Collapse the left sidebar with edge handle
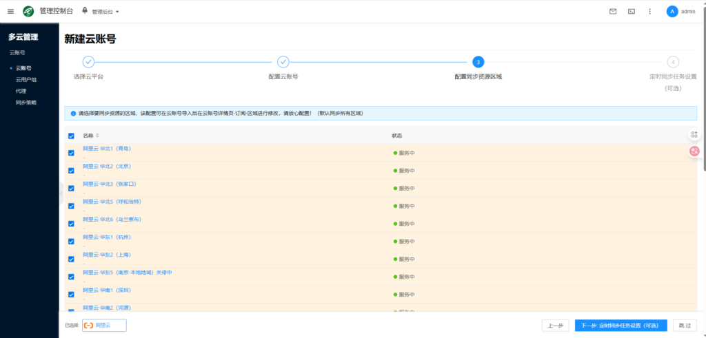 tap(61, 193)
